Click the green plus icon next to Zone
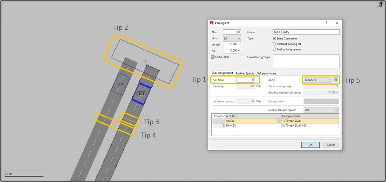Image resolution: width=386 pixels, height=182 pixels. coord(336,80)
